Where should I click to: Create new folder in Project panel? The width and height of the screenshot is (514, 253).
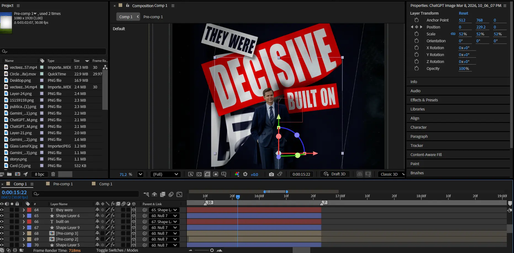(9, 174)
